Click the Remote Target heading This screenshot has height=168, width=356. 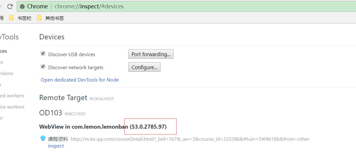pos(63,97)
